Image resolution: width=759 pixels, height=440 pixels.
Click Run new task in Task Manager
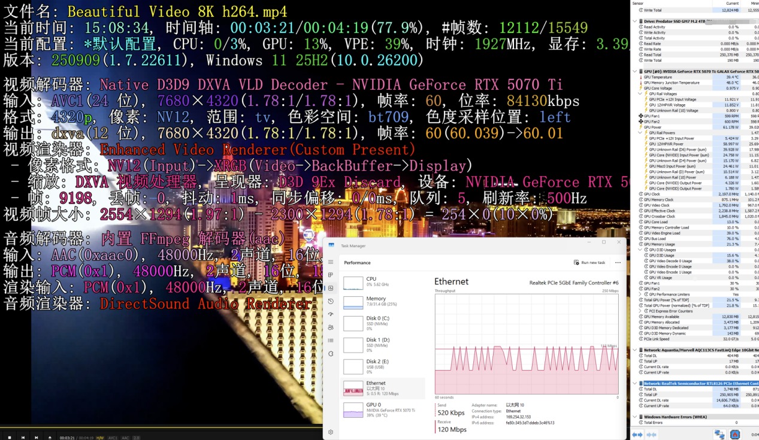[589, 263]
